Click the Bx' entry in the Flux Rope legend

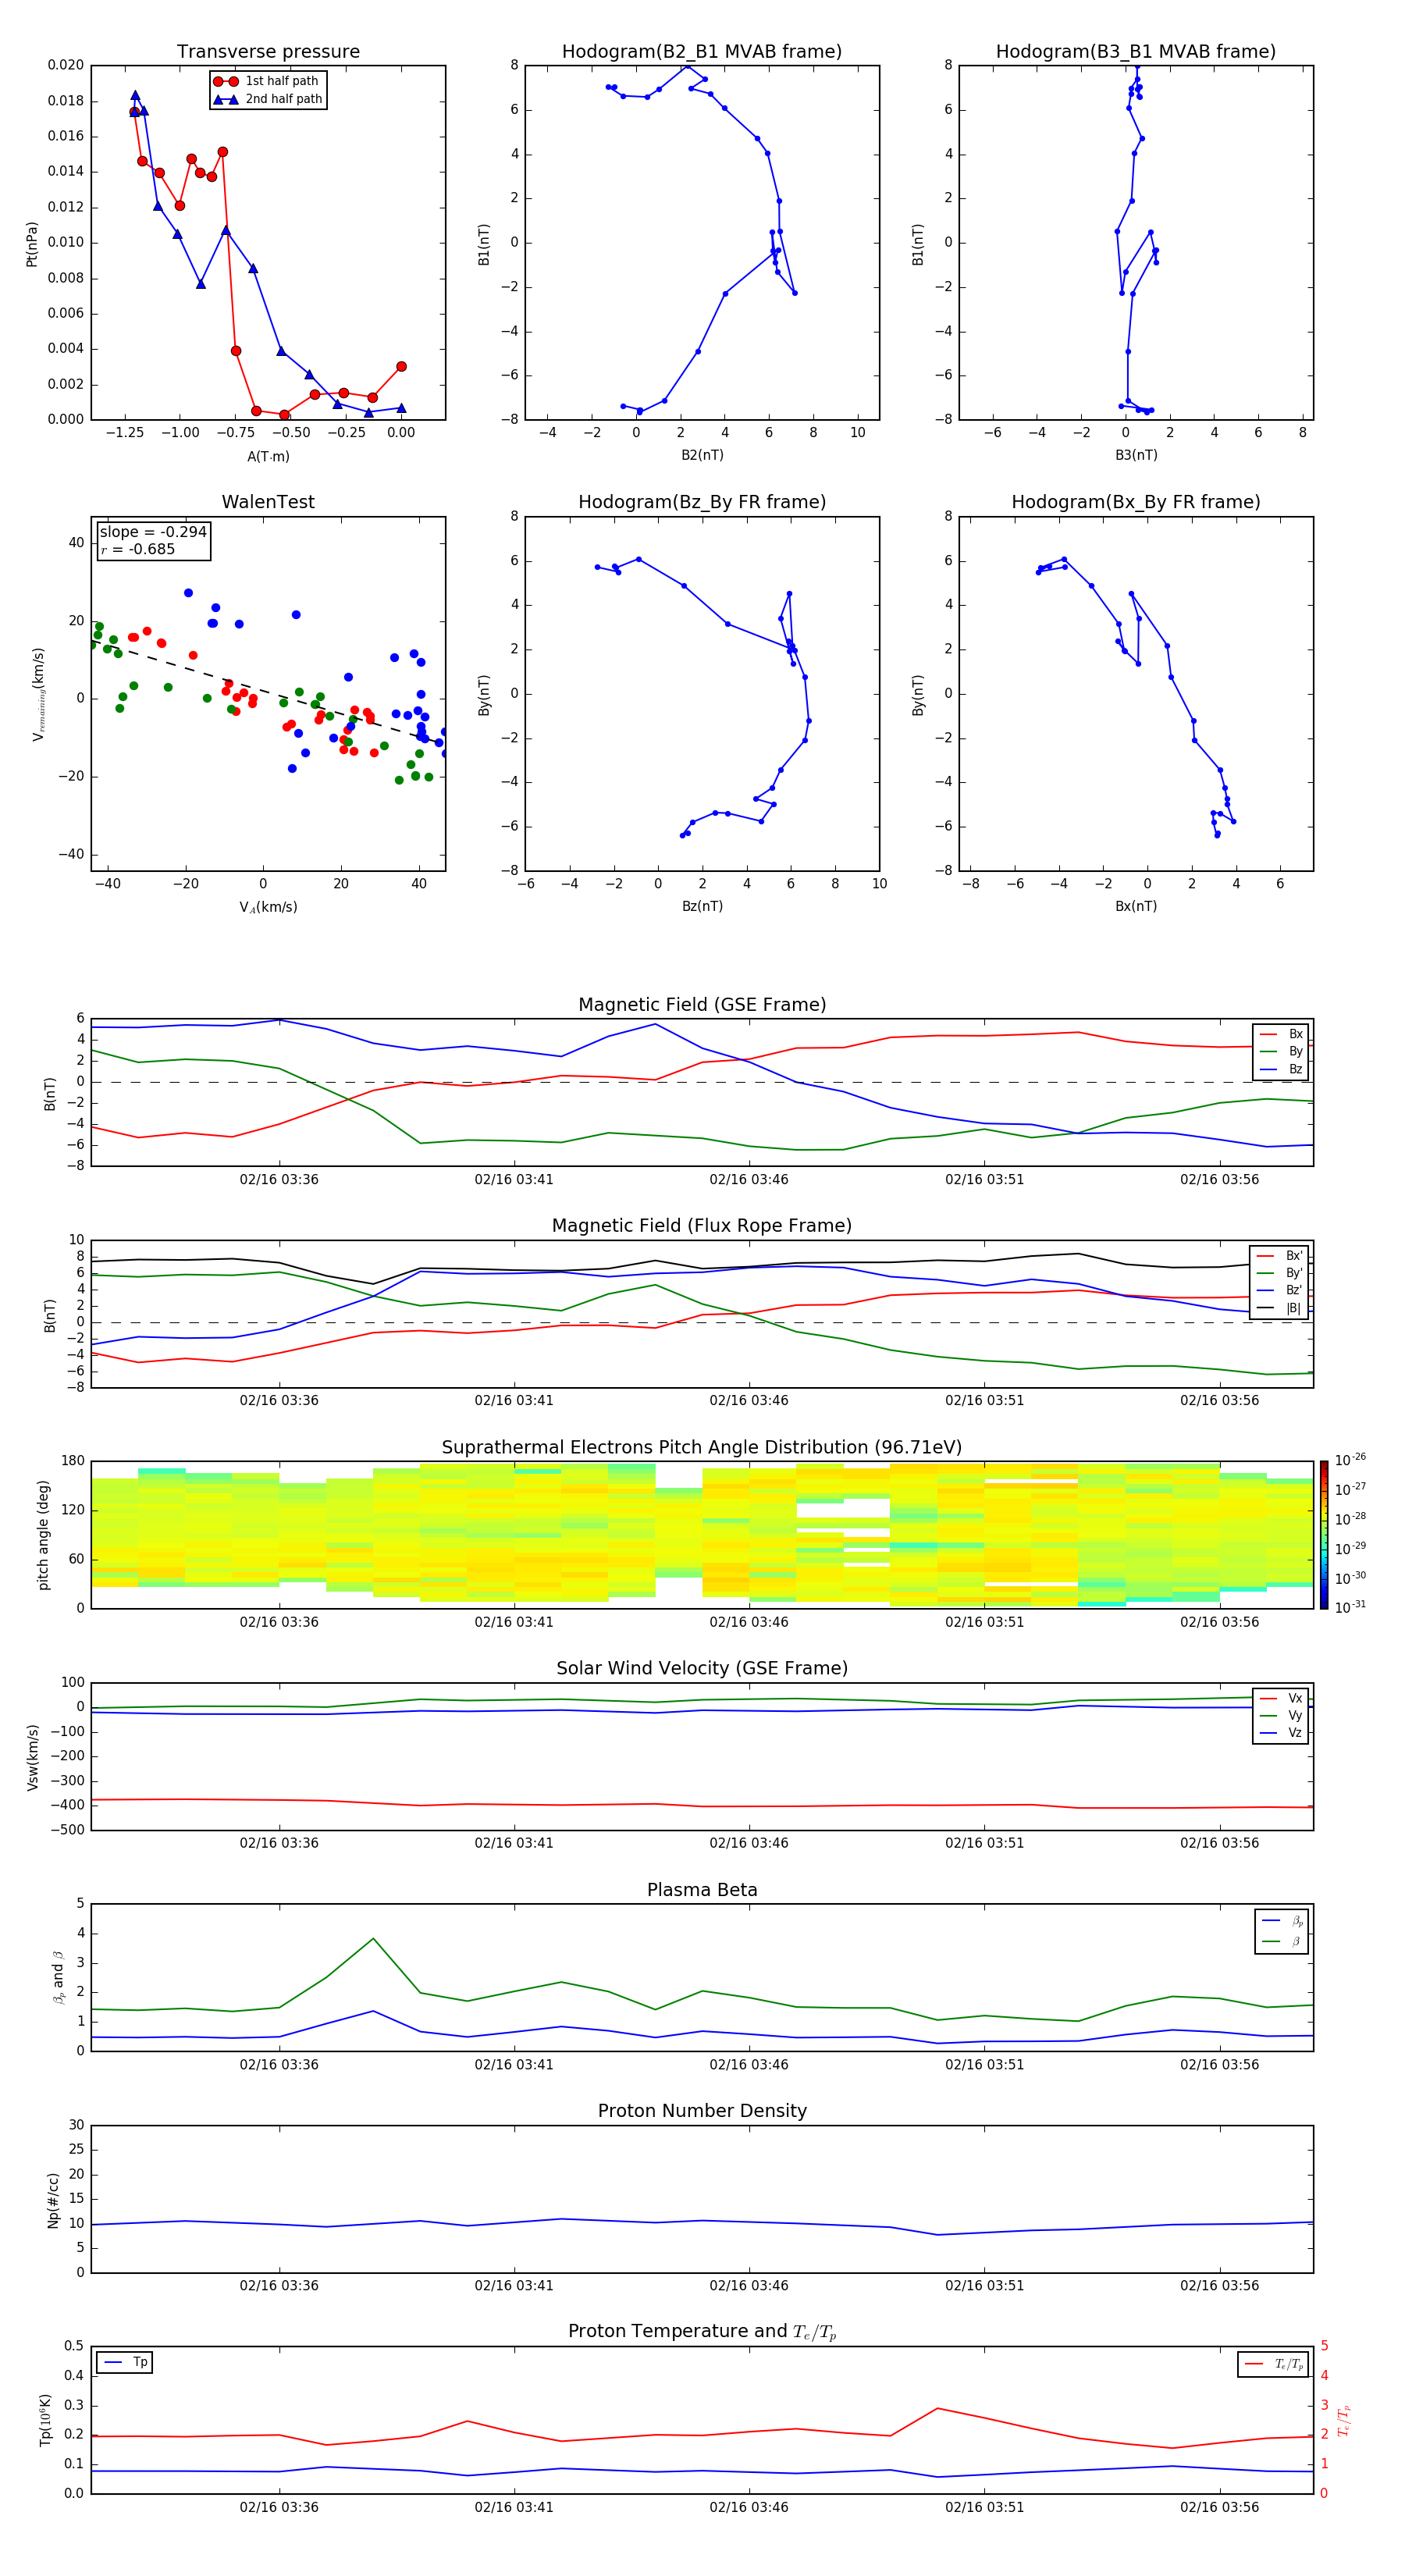(x=1280, y=1256)
